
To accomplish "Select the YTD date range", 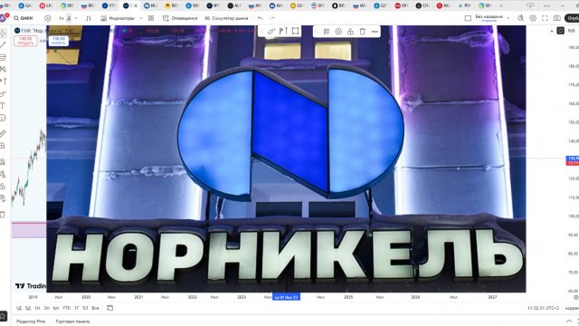I will (x=66, y=308).
